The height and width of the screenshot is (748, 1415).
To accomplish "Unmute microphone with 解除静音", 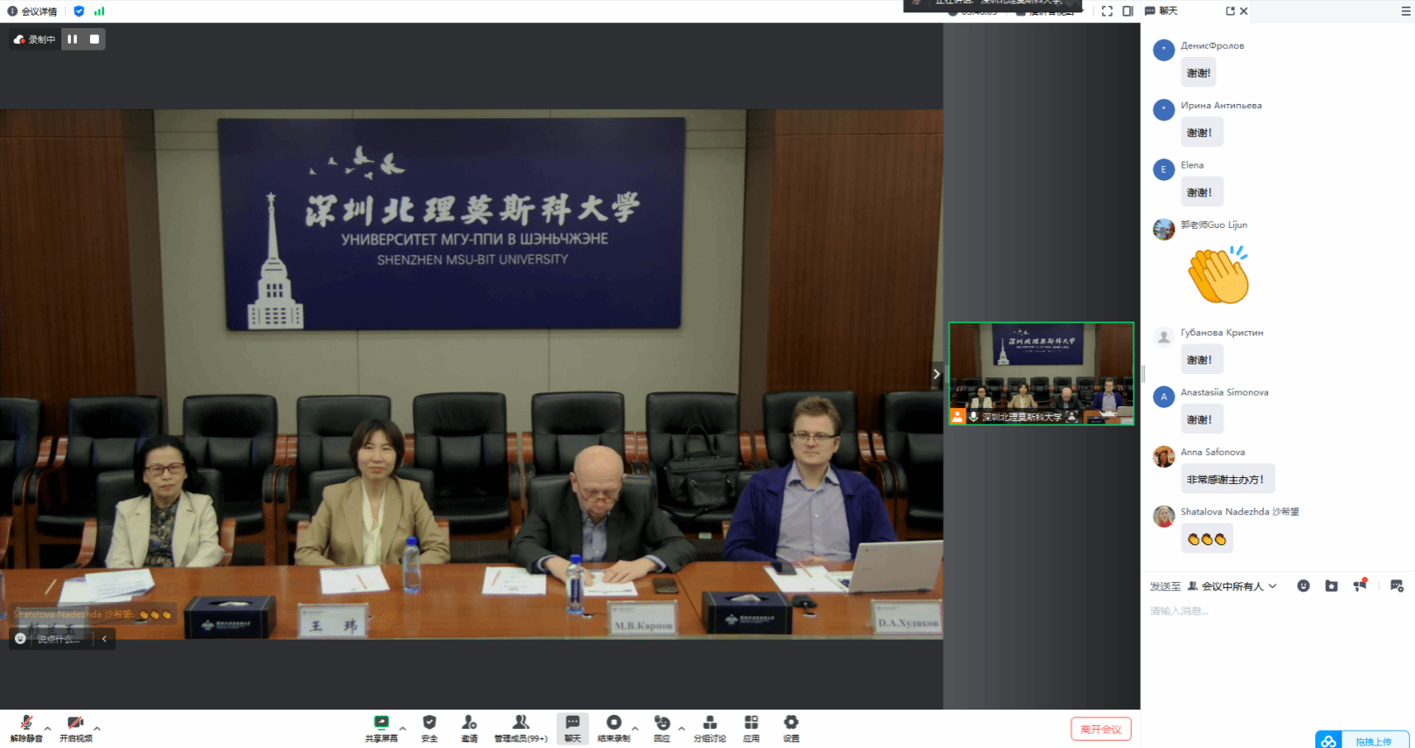I will [x=26, y=728].
